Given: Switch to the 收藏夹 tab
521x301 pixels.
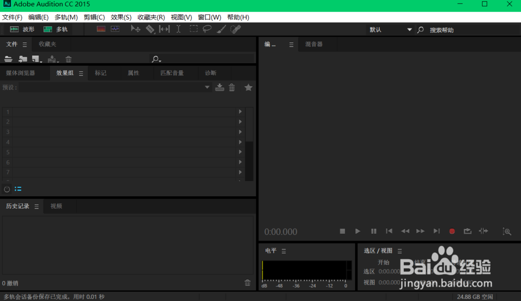Looking at the screenshot, I should tap(47, 44).
